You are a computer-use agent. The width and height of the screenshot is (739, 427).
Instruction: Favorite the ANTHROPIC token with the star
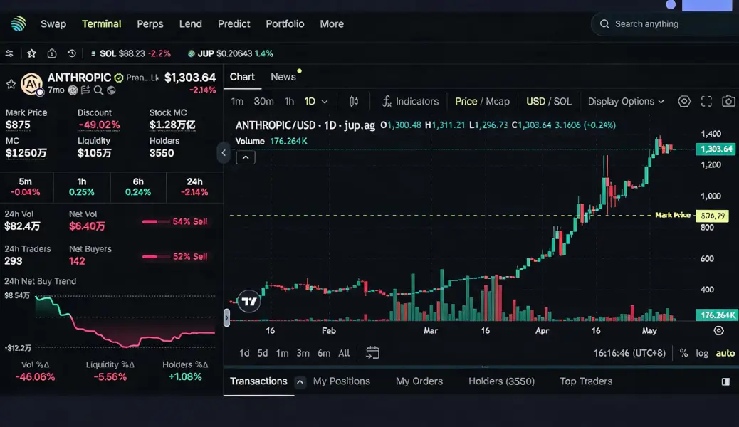pyautogui.click(x=11, y=85)
